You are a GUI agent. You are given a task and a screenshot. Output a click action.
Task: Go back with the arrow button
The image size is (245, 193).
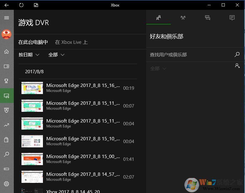[x=6, y=5]
